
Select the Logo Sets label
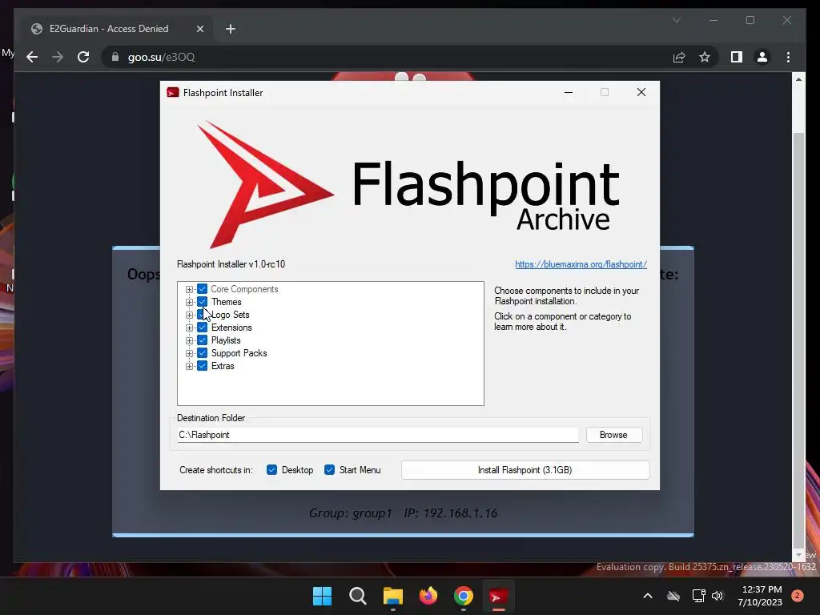pos(230,315)
